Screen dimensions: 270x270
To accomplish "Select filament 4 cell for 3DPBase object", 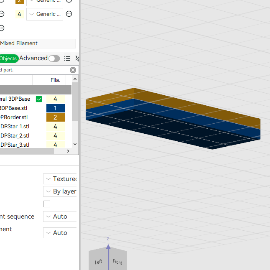I will 56,99.
